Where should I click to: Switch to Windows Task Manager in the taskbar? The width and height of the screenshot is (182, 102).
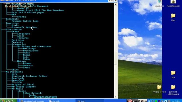33,101
